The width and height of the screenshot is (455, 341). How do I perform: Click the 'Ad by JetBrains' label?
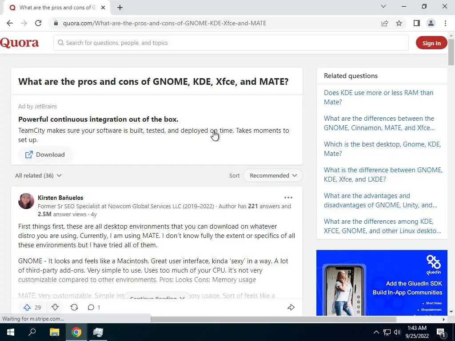click(38, 107)
